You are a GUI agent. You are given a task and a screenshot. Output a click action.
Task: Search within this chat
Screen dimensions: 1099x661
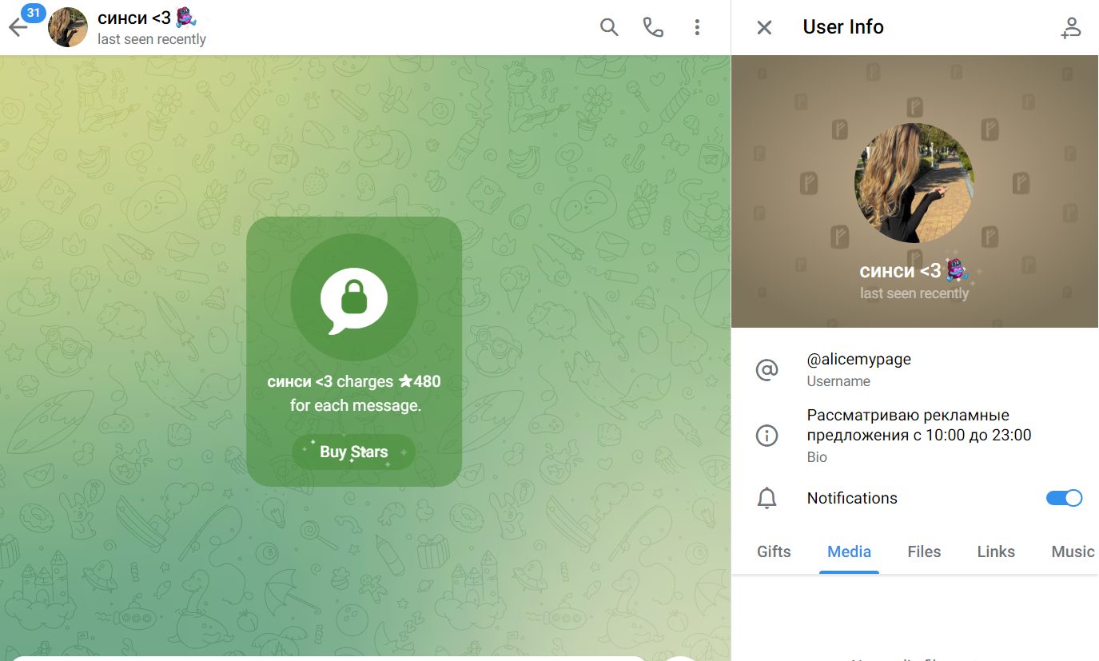click(x=609, y=27)
